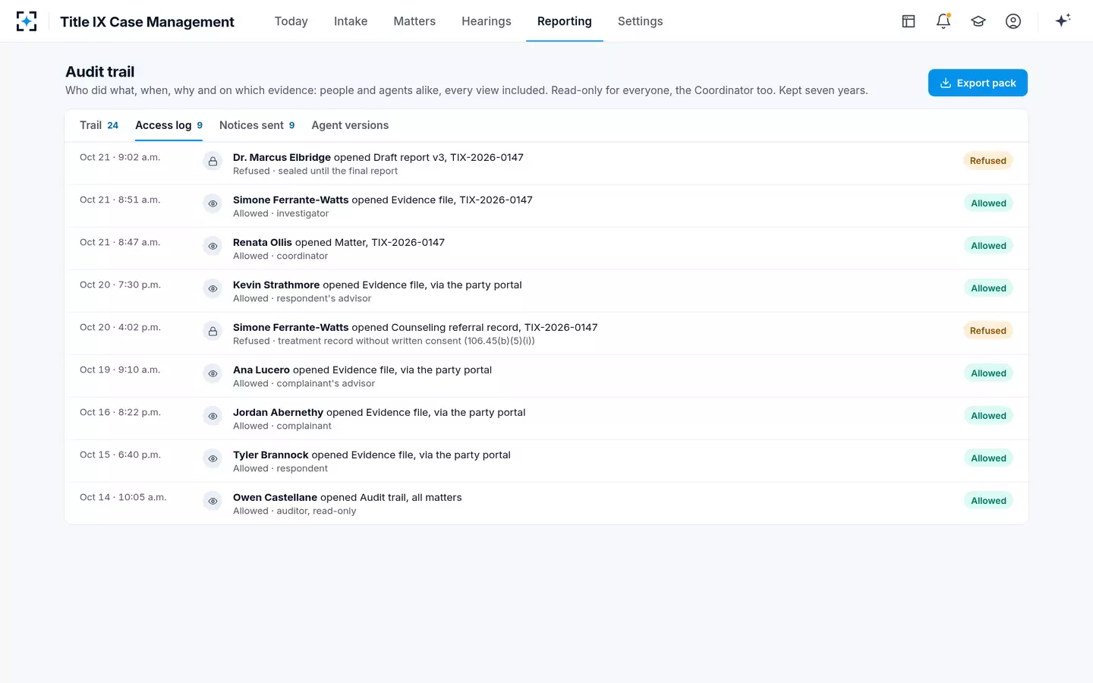Click eye icon on Owen Castellane row
1093x683 pixels.
pos(213,501)
